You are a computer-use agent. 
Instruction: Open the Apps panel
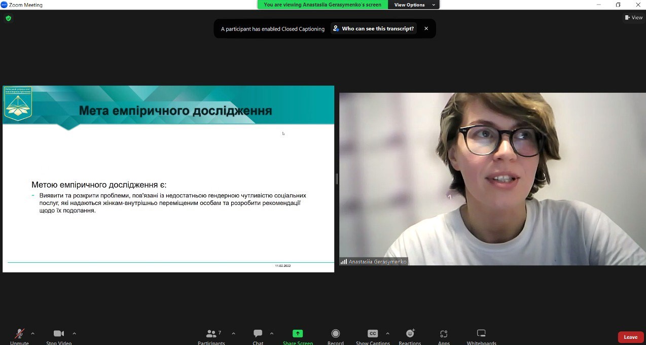pyautogui.click(x=444, y=336)
